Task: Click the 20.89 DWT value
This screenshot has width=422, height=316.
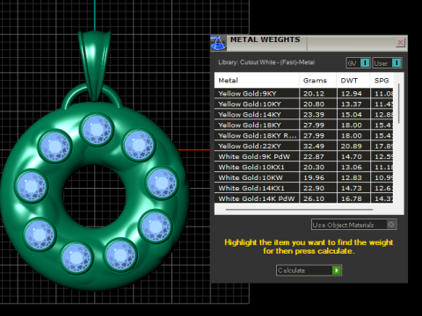Action: 352,147
